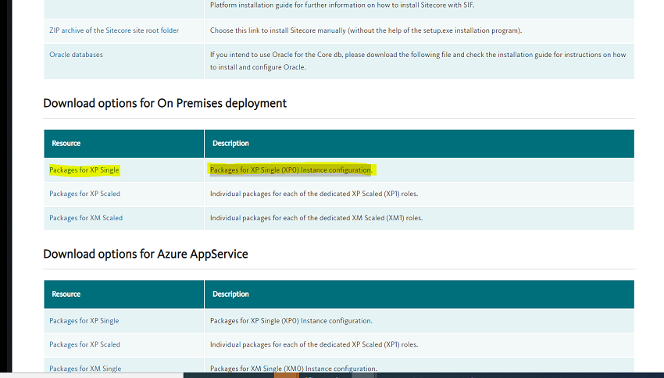The image size is (664, 378).
Task: Open On Premises Packages for XP Scaled link
Action: [x=84, y=194]
